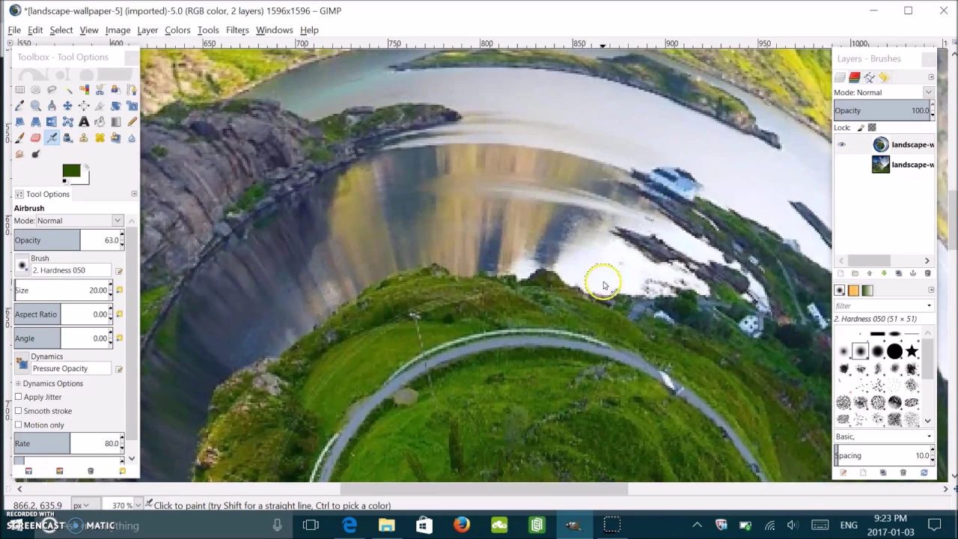
Task: Expand the Dynamics Options section
Action: pos(18,383)
